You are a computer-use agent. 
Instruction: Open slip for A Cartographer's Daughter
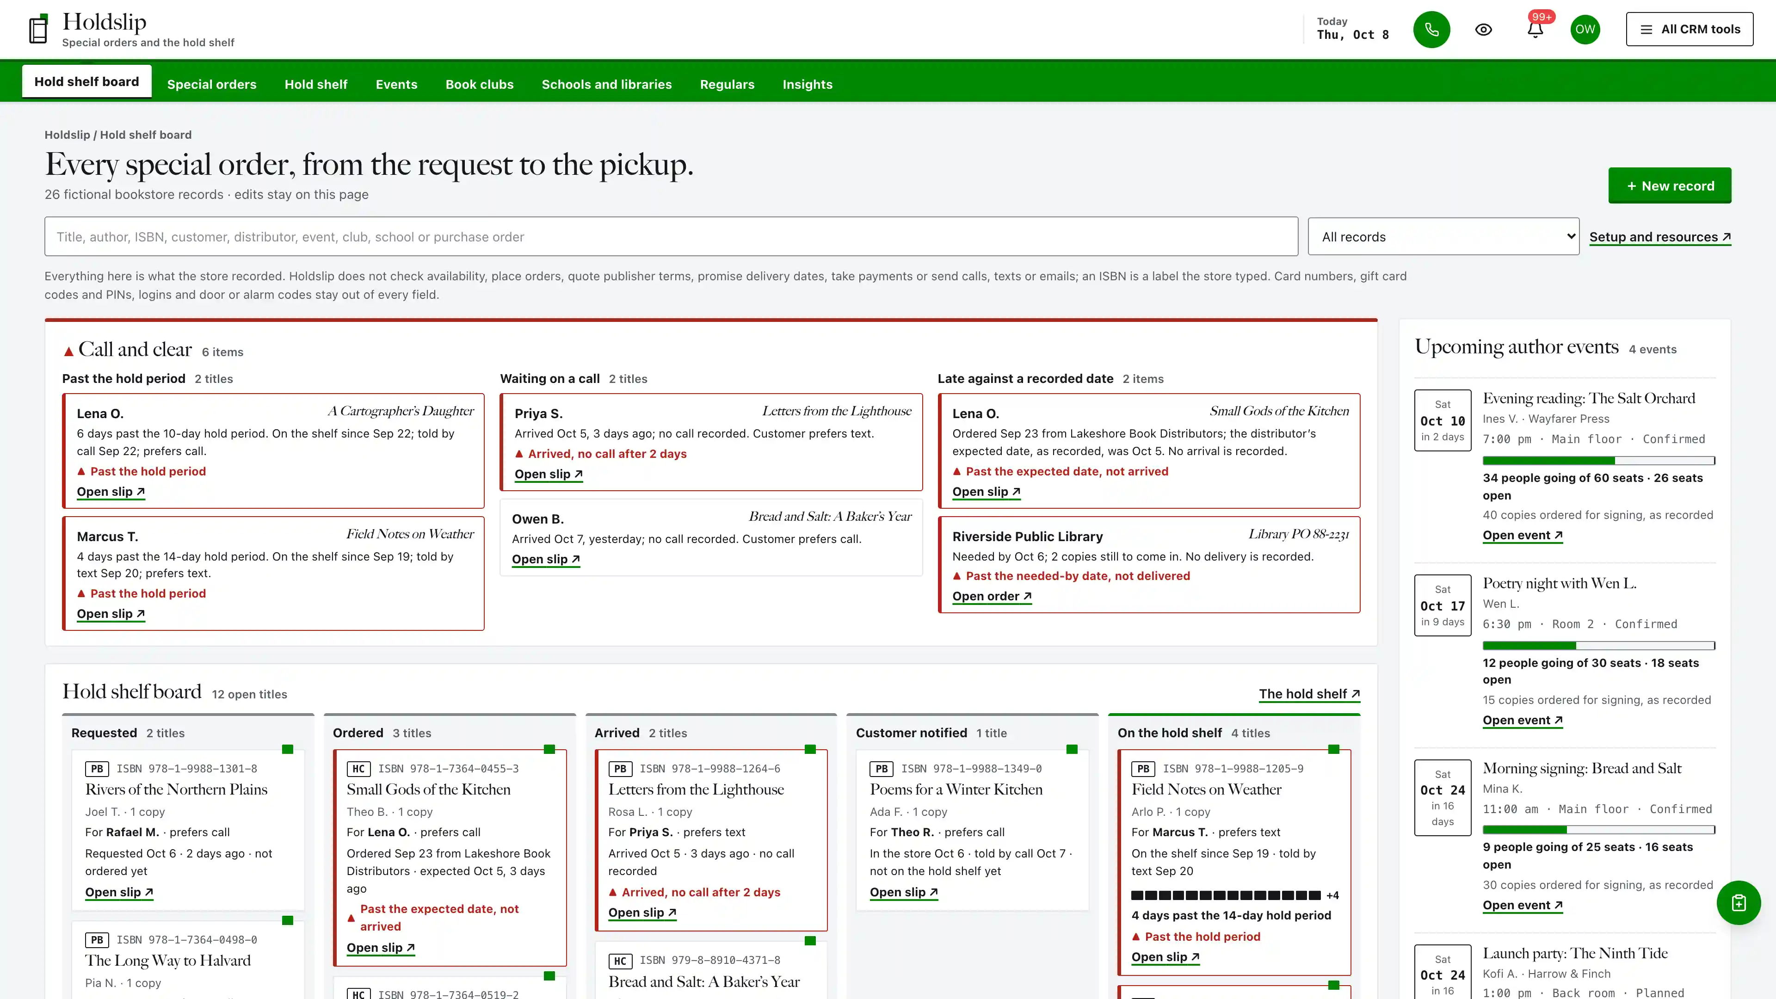click(x=111, y=492)
